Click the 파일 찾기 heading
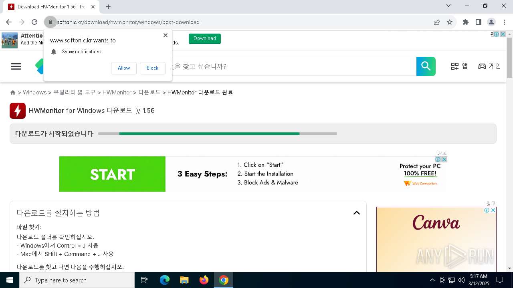This screenshot has height=288, width=513. (29, 227)
